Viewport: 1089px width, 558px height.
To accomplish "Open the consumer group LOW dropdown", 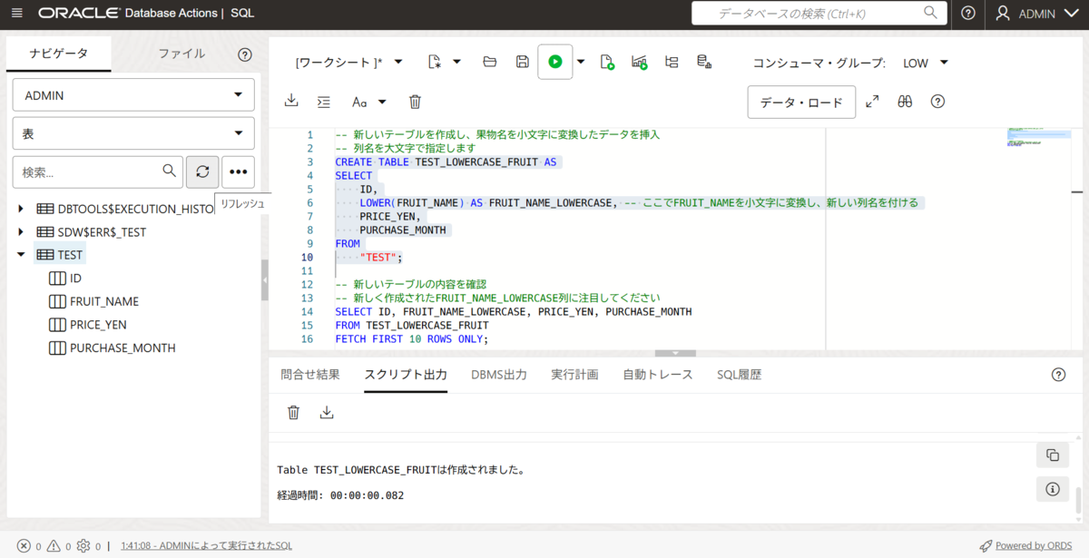I will tap(926, 63).
